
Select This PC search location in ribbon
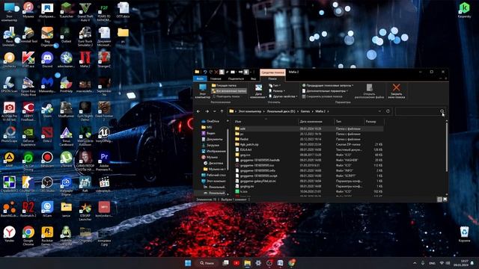click(x=203, y=91)
